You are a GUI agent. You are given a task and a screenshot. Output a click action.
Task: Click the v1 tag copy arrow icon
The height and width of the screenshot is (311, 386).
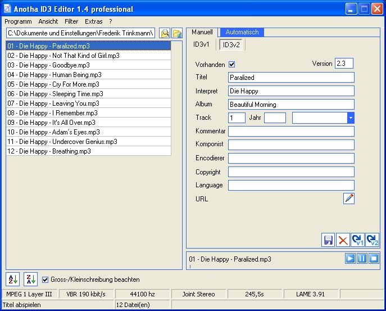click(x=357, y=240)
